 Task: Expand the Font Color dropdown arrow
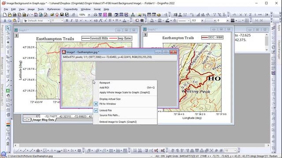pyautogui.click(x=128, y=21)
